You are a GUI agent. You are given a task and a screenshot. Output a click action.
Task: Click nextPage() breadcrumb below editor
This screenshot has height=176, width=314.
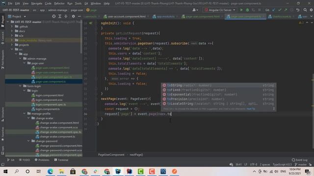coord(136,154)
